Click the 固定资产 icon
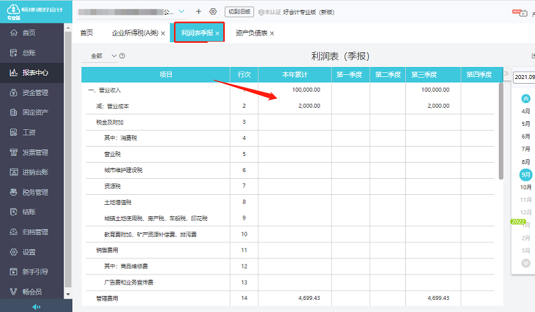The height and width of the screenshot is (312, 535). (13, 112)
